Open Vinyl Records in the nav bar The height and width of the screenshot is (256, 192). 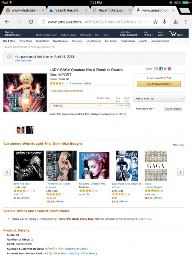point(93,41)
